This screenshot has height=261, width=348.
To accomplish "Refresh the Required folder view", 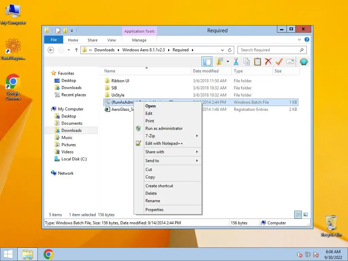I will [230, 50].
